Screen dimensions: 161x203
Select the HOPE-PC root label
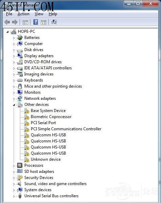coord(26,31)
